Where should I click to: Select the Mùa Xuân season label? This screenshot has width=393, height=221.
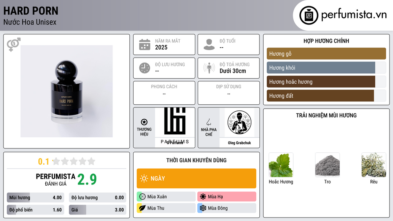pos(157,197)
